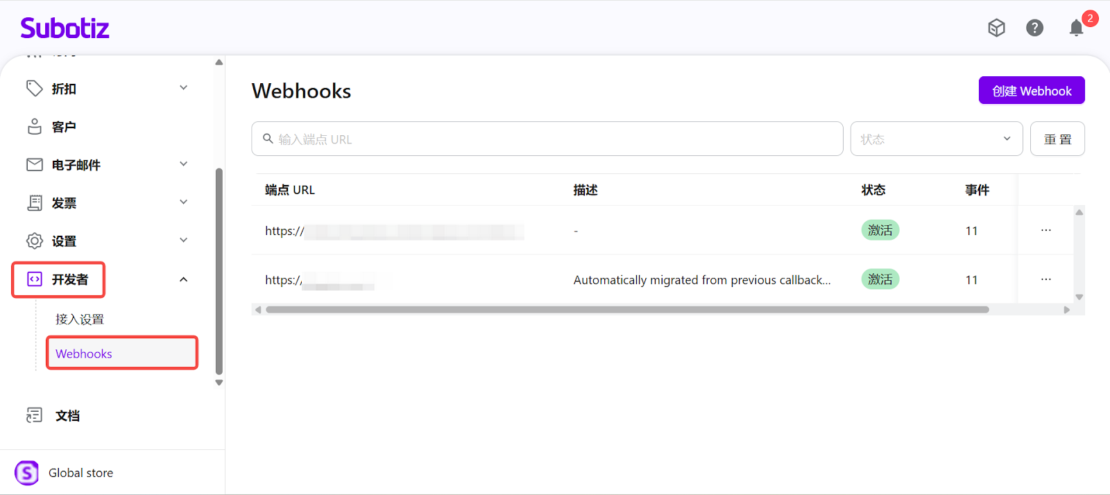The width and height of the screenshot is (1110, 495).
Task: Click the 设置 gear icon
Action: tap(34, 241)
